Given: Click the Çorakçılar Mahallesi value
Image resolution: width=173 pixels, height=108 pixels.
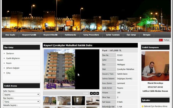Looking at the screenshot, I should (x=126, y=69).
